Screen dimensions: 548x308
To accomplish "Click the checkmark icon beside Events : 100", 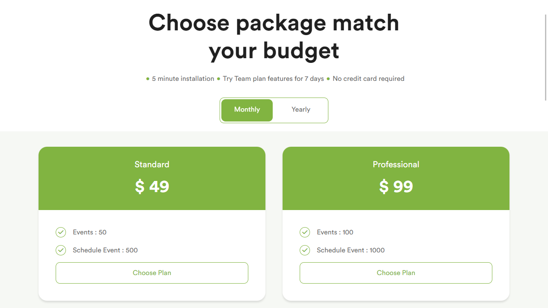I will pos(305,232).
